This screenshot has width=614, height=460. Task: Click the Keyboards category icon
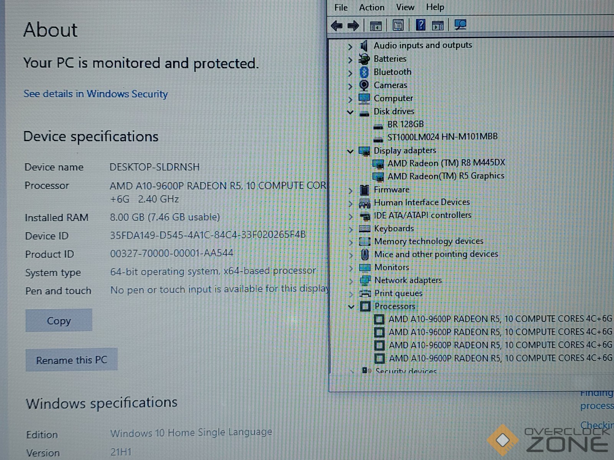click(x=365, y=229)
